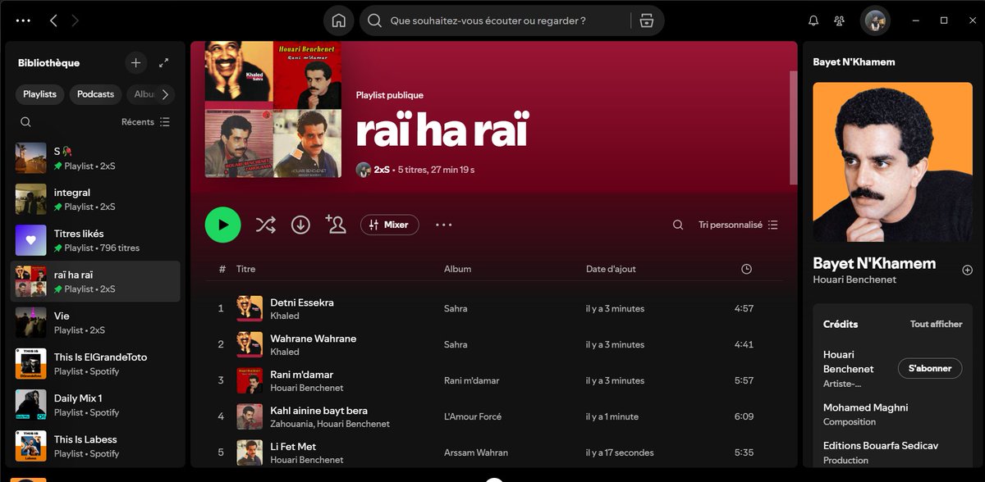Click Mohamed Maghni credit
The width and height of the screenshot is (985, 482).
point(865,407)
